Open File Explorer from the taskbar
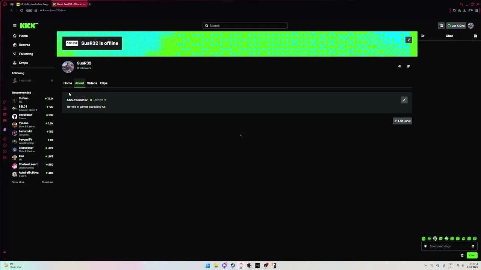Viewport: 481px width, 270px height. point(216,266)
